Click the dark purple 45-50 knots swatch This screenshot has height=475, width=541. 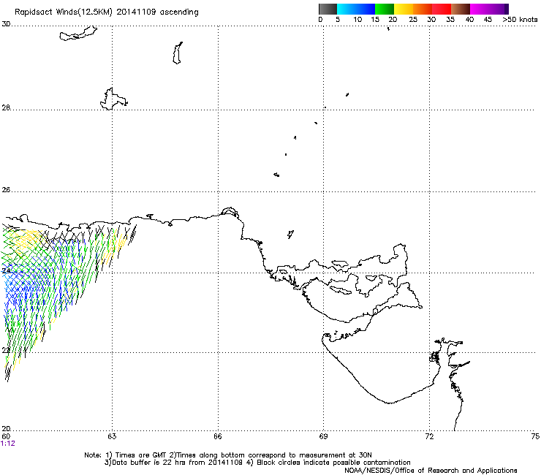click(499, 9)
